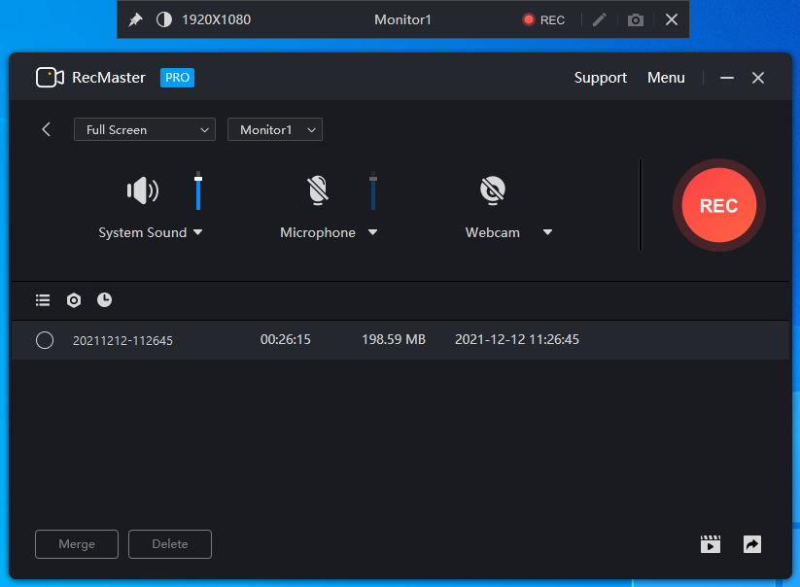Click Monitor1 label on floating toolbar
This screenshot has width=800, height=587.
click(x=402, y=19)
